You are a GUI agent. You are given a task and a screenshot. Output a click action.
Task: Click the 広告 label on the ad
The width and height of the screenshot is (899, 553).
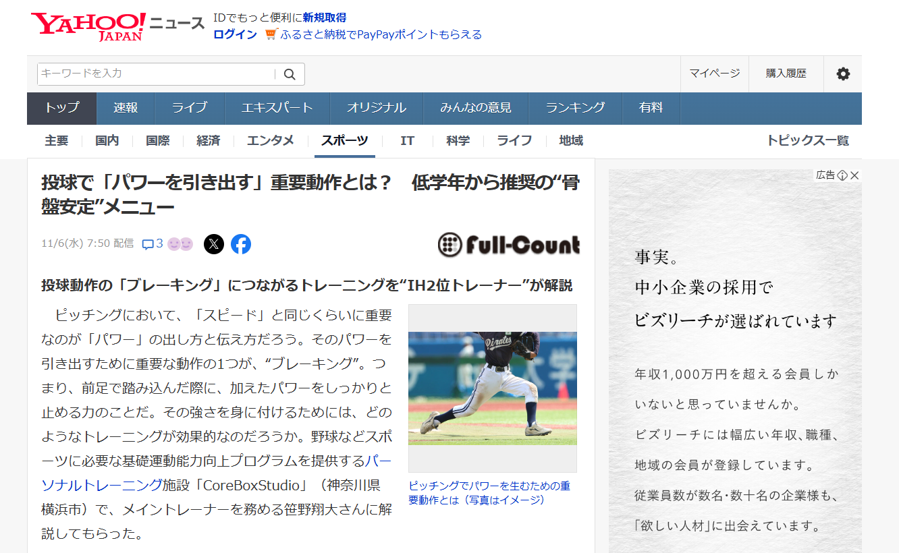[825, 175]
